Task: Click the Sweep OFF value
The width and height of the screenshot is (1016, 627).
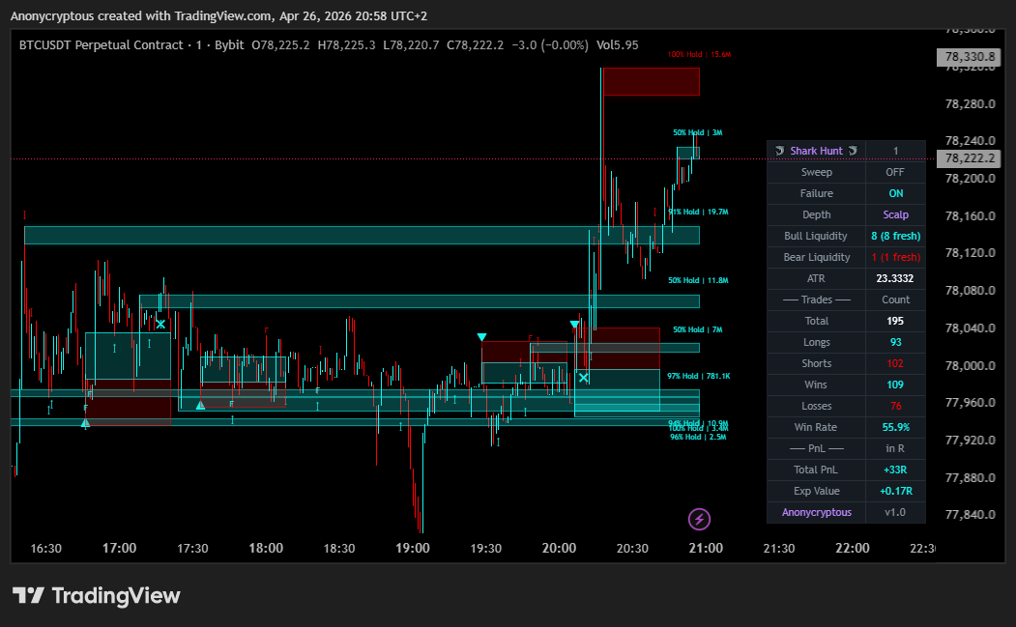Action: (x=895, y=172)
